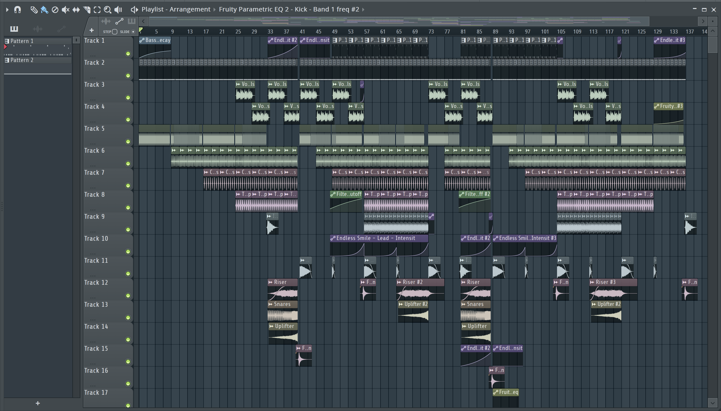Click the song overview minimap bar
The height and width of the screenshot is (411, 721).
[399, 21]
